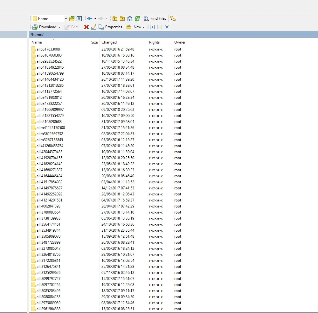Click date 15/02/2017 15:51:07
This screenshot has height=313, width=318.
[118, 279]
